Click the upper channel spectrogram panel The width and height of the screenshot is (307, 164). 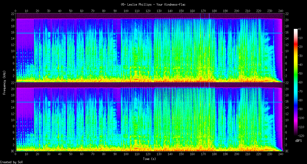click(x=149, y=48)
